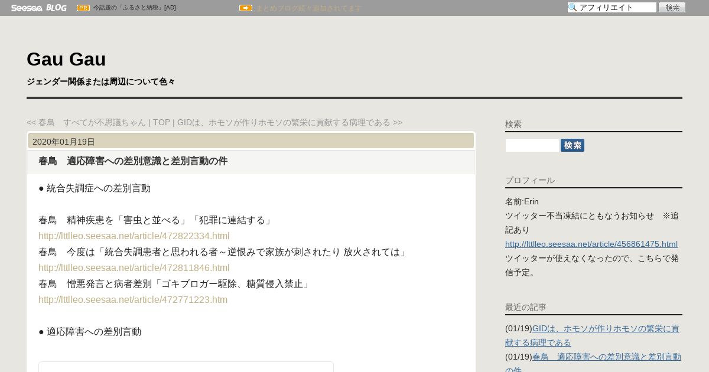Screen dimensions: 709x372
Task: Click the sidebar heading 検索
Action: (x=513, y=124)
